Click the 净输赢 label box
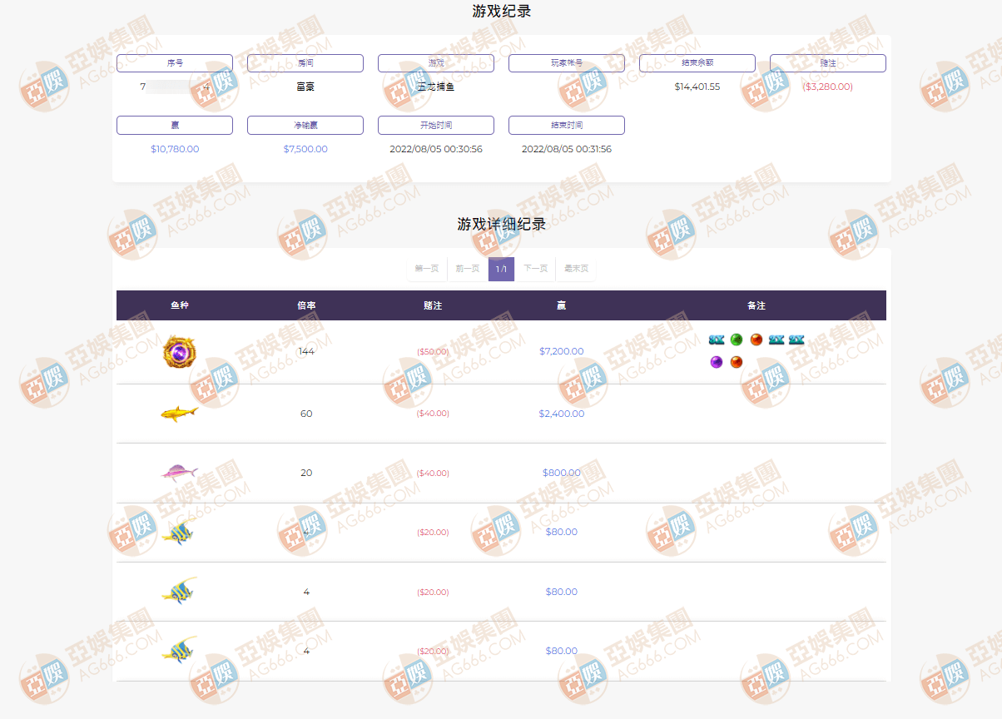This screenshot has width=1002, height=719. 305,125
